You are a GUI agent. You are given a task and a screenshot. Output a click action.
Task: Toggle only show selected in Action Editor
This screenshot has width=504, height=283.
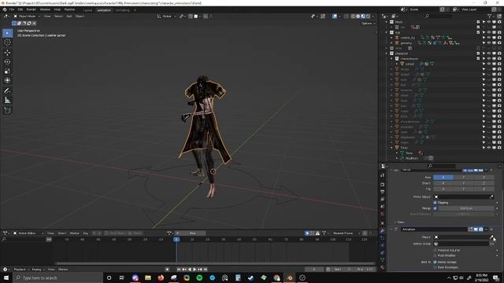point(307,233)
